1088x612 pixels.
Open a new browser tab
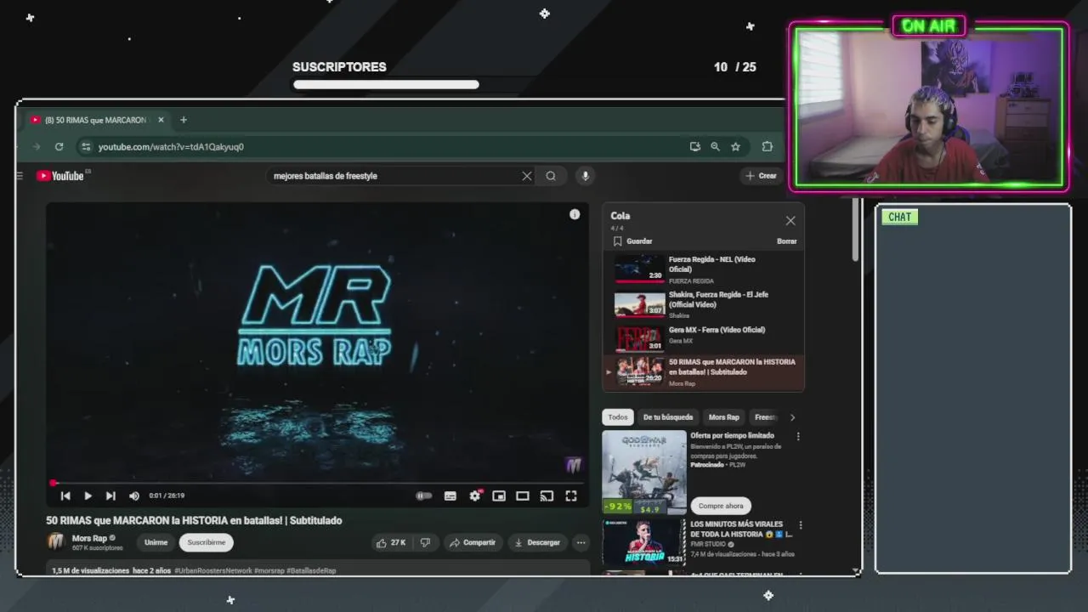pos(183,120)
